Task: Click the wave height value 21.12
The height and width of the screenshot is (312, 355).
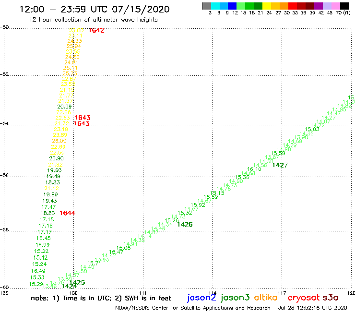Action: point(52,188)
